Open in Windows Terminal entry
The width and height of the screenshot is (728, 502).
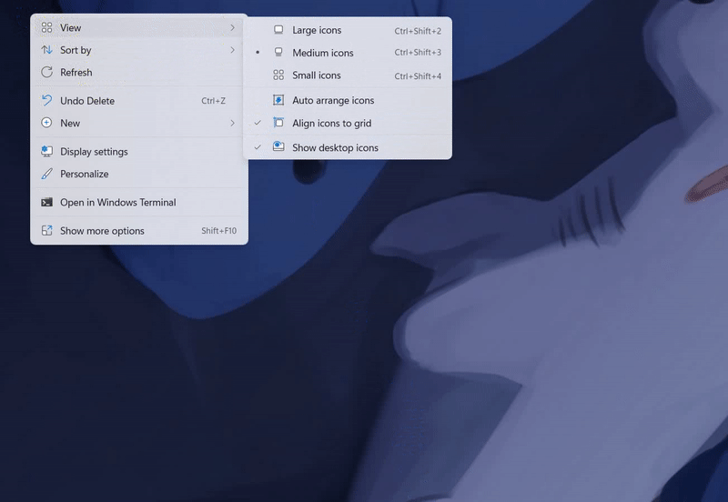pyautogui.click(x=139, y=202)
